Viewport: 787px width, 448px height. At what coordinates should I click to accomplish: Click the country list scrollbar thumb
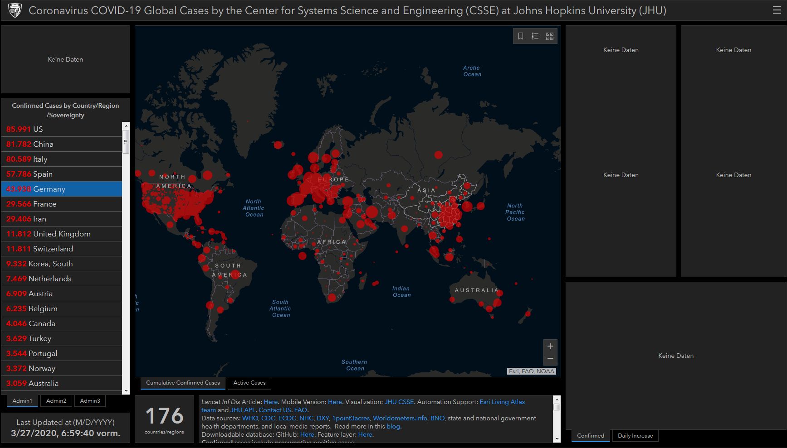[x=126, y=141]
